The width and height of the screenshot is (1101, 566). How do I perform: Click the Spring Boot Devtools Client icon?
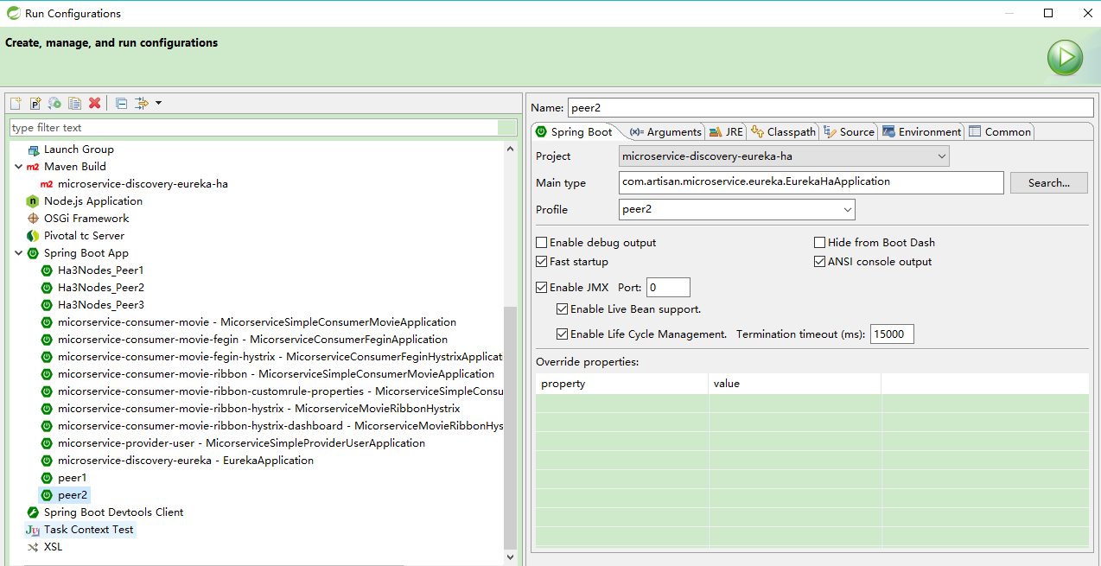(x=33, y=512)
